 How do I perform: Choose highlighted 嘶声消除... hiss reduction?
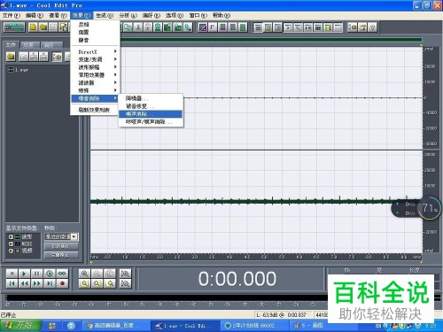pos(151,114)
